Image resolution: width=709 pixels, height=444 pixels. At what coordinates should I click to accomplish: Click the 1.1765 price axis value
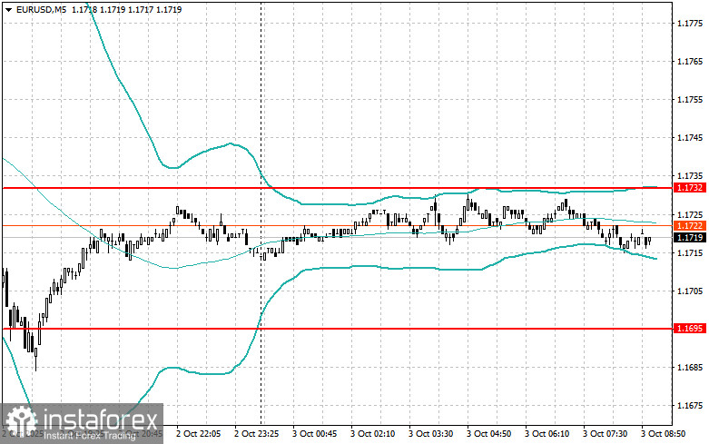pyautogui.click(x=691, y=62)
